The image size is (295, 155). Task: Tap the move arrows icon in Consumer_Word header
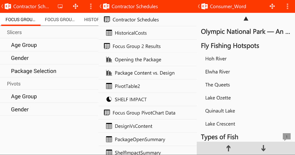tap(272, 6)
